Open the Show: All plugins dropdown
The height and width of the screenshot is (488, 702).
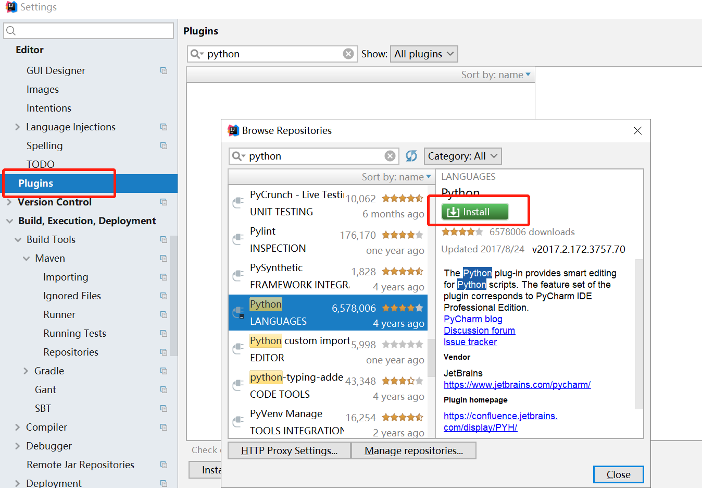point(424,54)
